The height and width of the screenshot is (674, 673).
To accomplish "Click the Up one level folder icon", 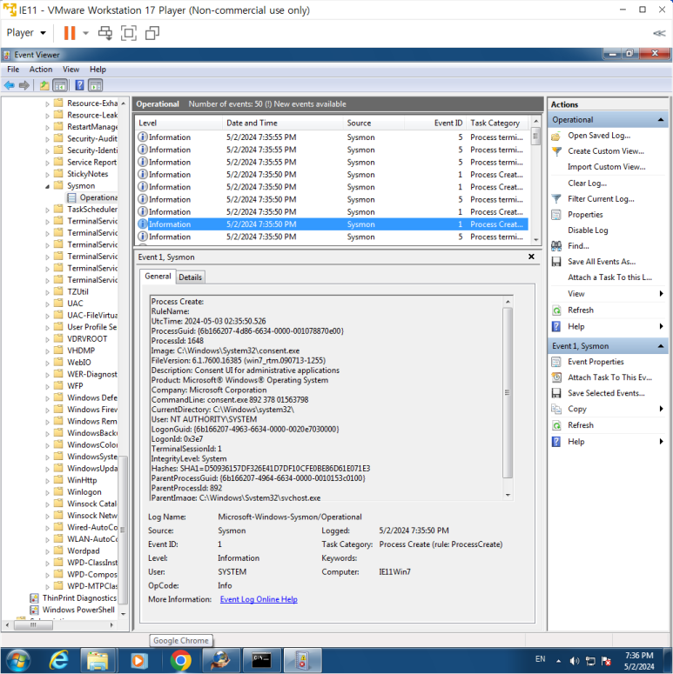I will point(44,85).
